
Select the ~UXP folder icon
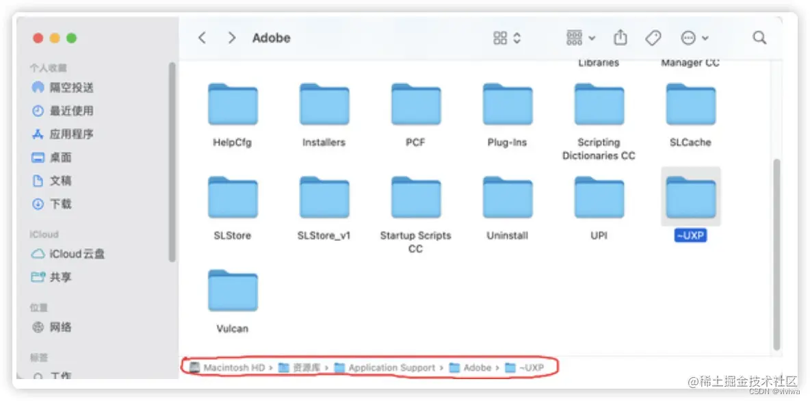tap(691, 197)
